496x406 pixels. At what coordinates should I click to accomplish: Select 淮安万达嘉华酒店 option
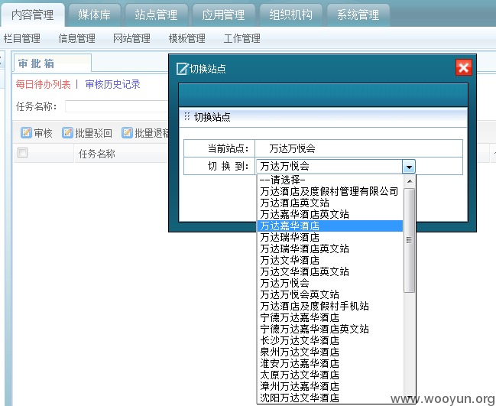click(x=330, y=363)
